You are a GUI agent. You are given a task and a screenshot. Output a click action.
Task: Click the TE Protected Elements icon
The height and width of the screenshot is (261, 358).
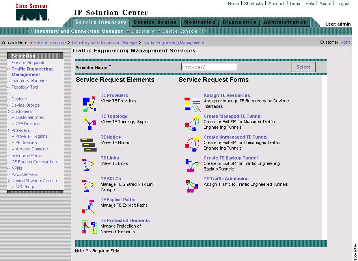tap(89, 227)
